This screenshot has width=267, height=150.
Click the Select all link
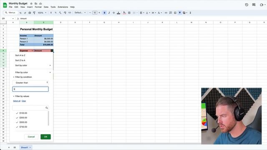17,101
